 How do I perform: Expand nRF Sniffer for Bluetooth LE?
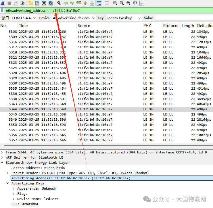pyautogui.click(x=2, y=157)
